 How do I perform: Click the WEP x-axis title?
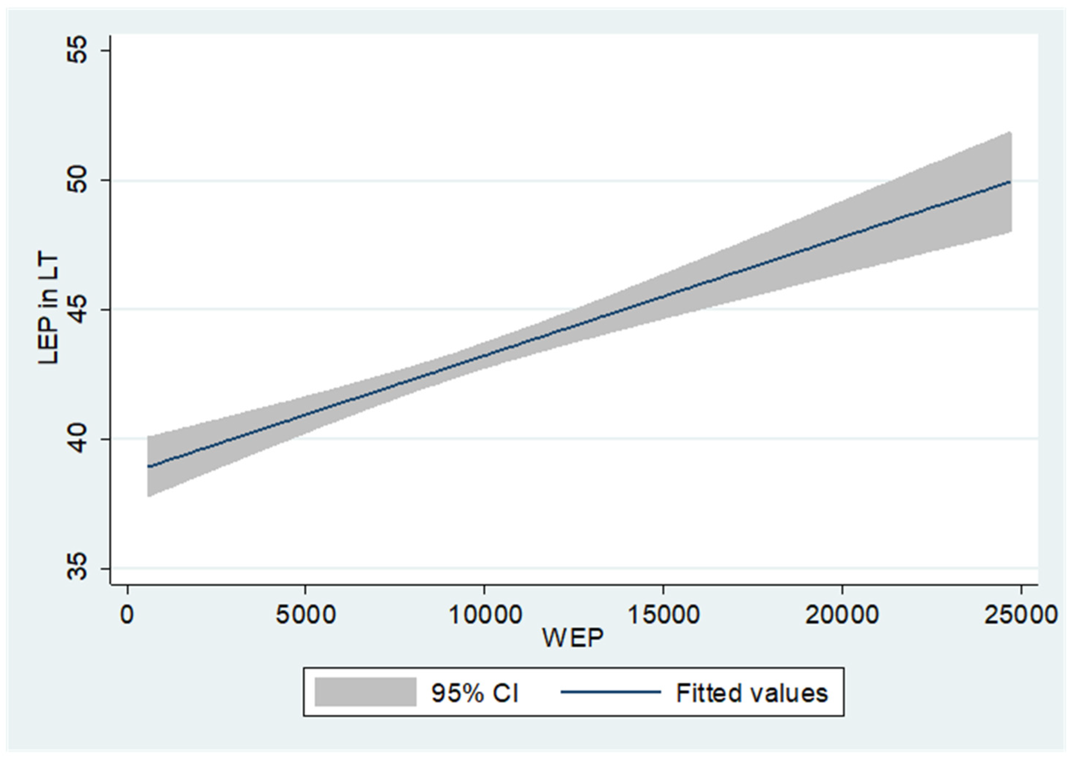(573, 638)
